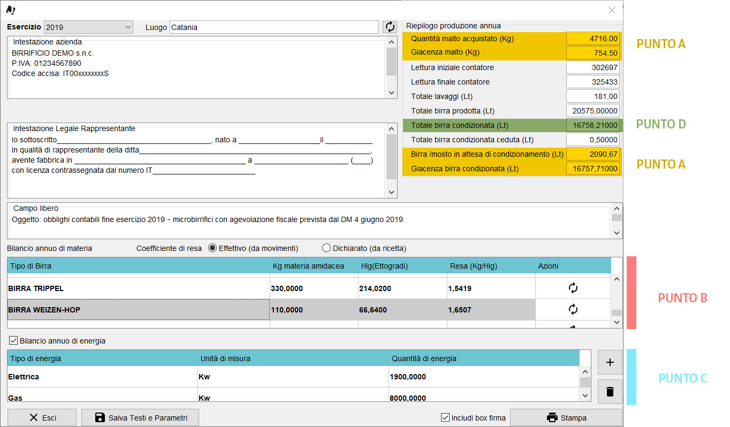This screenshot has height=427, width=730.
Task: Click the Totale birra condizionata 16758,21000 field
Action: pyautogui.click(x=593, y=125)
